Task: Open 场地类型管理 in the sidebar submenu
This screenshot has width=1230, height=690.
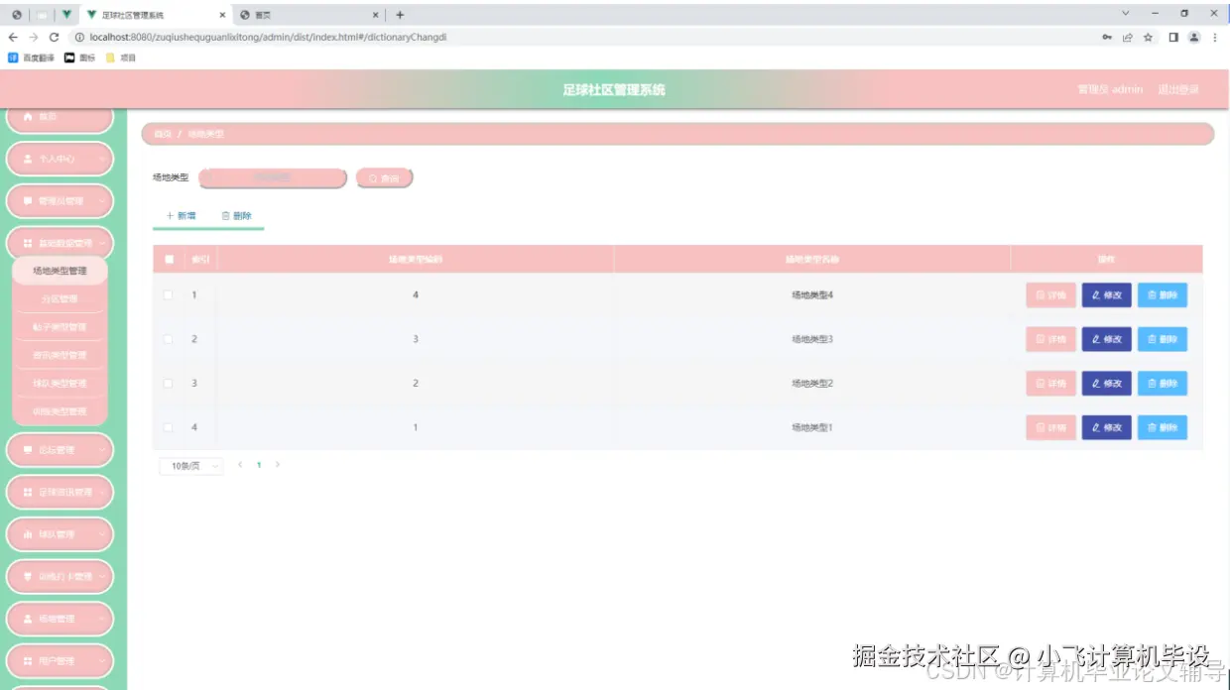Action: 60,271
